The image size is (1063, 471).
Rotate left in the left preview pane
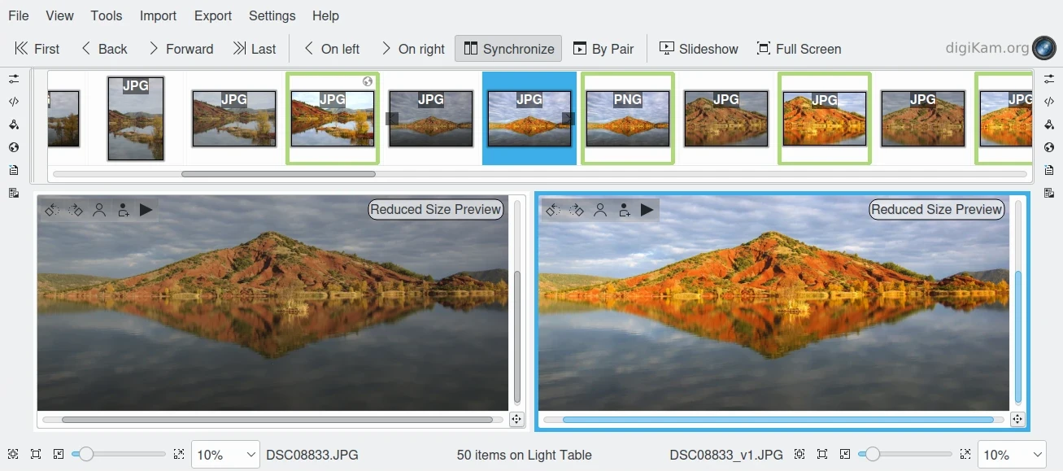tap(52, 210)
